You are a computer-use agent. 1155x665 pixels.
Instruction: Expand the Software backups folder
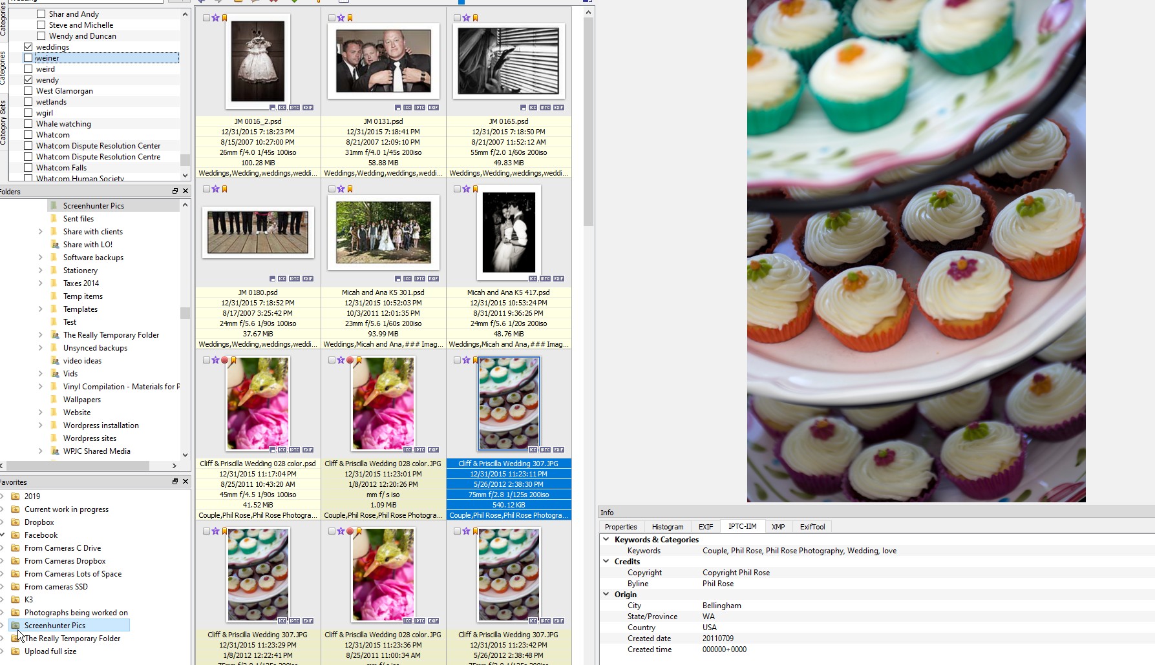tap(41, 258)
